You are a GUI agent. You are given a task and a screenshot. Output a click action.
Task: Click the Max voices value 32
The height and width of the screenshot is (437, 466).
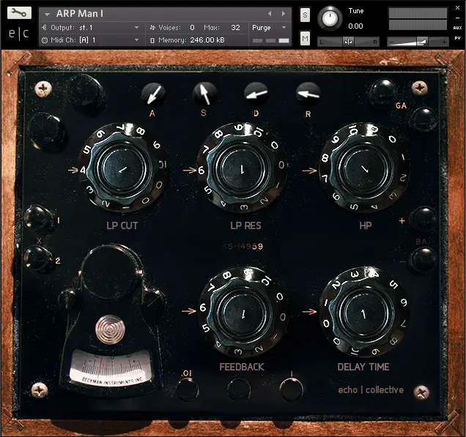[x=235, y=28]
